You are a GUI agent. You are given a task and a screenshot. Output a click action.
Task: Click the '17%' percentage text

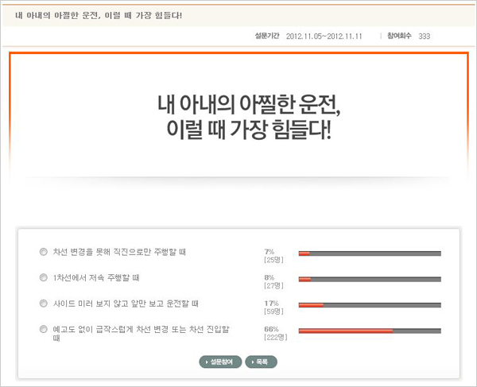[271, 304]
